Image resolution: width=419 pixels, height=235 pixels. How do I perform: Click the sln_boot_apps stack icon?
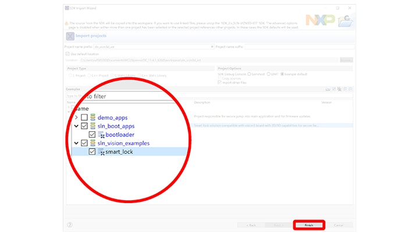coord(92,126)
